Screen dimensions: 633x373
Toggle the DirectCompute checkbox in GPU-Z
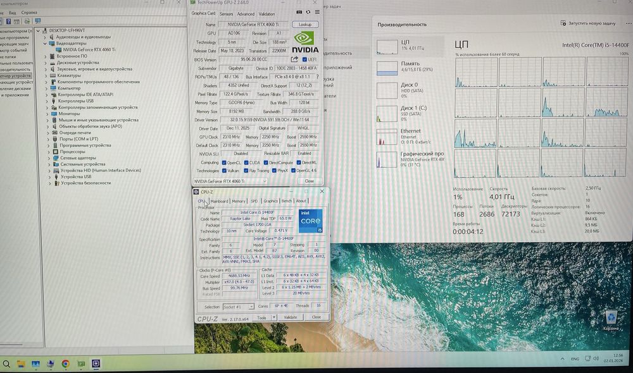pos(266,162)
